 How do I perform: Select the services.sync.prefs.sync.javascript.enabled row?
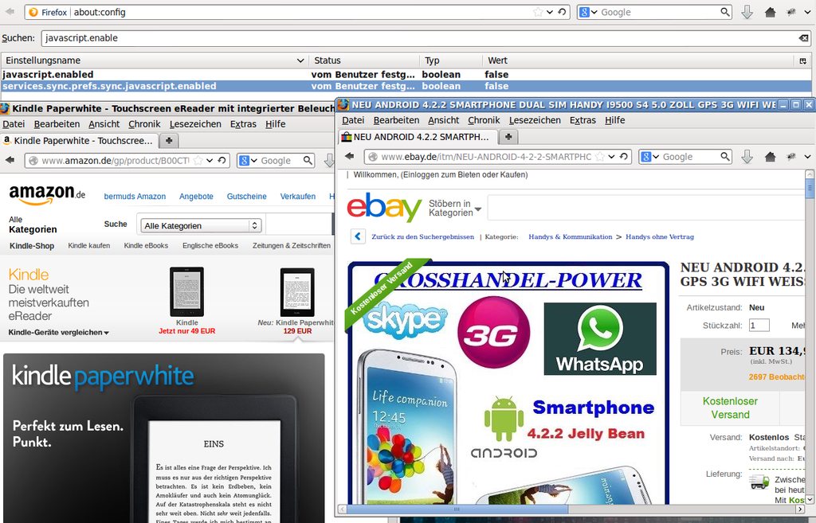pos(407,86)
